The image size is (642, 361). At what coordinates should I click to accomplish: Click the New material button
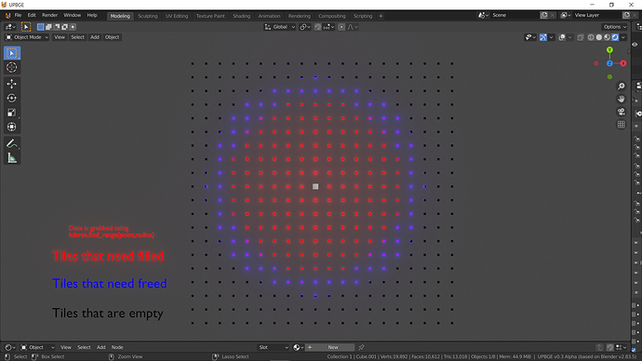(x=333, y=347)
